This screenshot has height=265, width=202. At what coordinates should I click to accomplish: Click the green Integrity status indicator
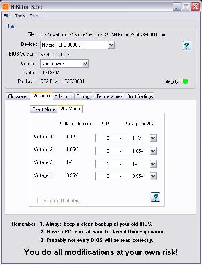coord(185,81)
